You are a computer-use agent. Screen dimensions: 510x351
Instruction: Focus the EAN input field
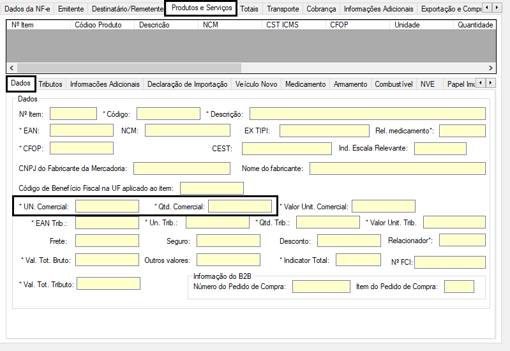pyautogui.click(x=82, y=130)
